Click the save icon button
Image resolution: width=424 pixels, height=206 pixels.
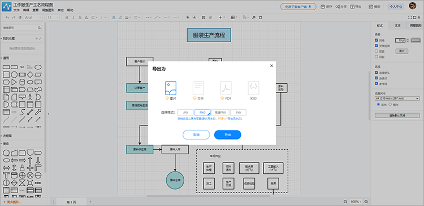(323, 6)
